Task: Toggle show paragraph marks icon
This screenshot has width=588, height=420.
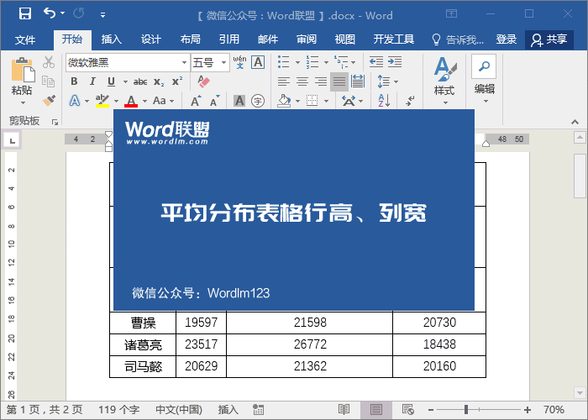Action: point(410,101)
